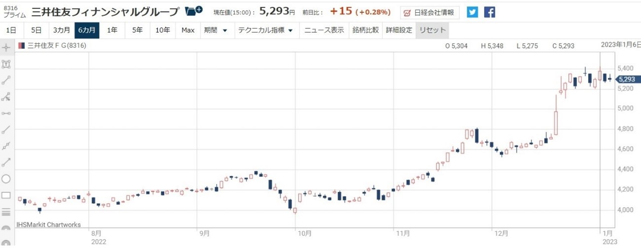Click the リセット button
The image size is (641, 252).
(433, 30)
